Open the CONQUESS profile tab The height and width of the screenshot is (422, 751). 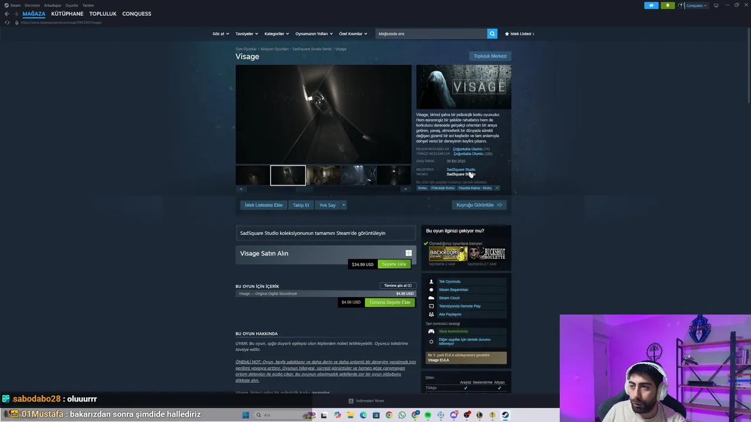coord(137,13)
